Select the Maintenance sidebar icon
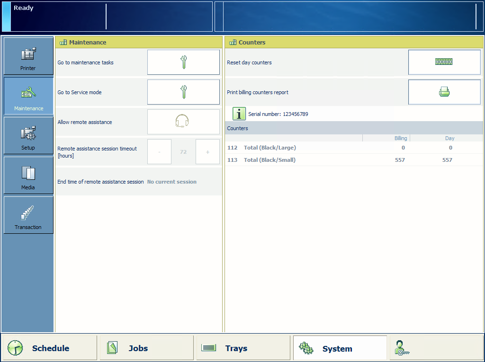The width and height of the screenshot is (485, 362). tap(28, 96)
